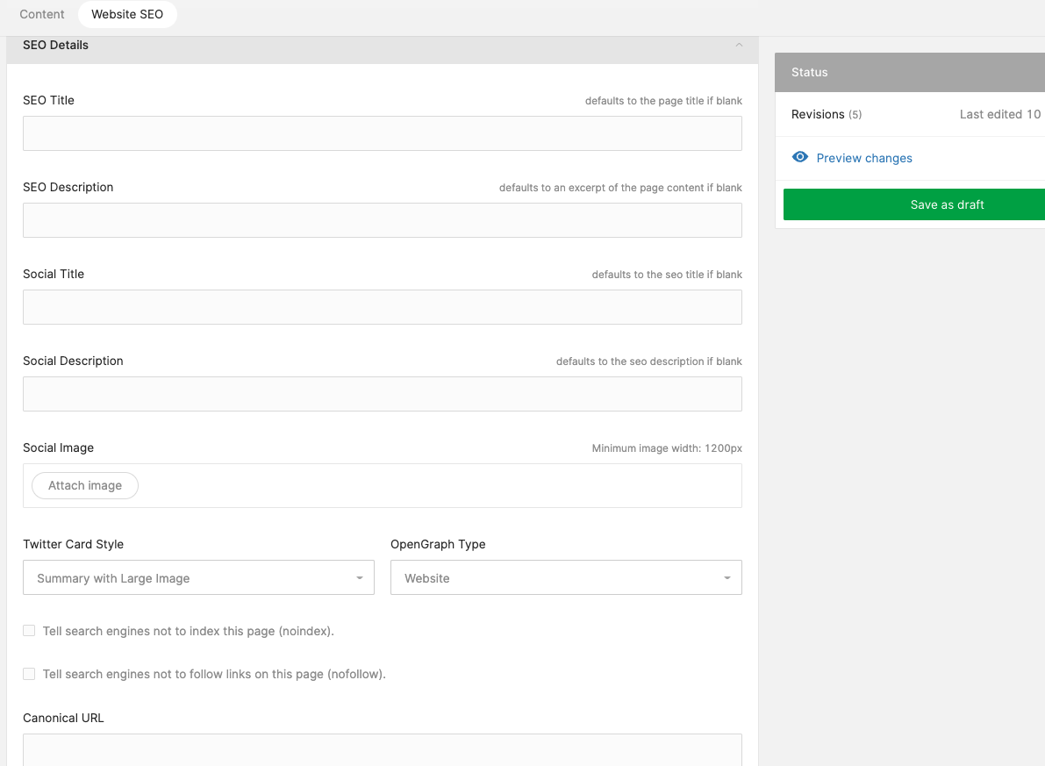
Task: Click the SEO Details header title
Action: (x=55, y=45)
